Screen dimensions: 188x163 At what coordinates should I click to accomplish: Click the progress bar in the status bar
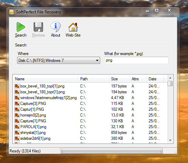coord(112,151)
